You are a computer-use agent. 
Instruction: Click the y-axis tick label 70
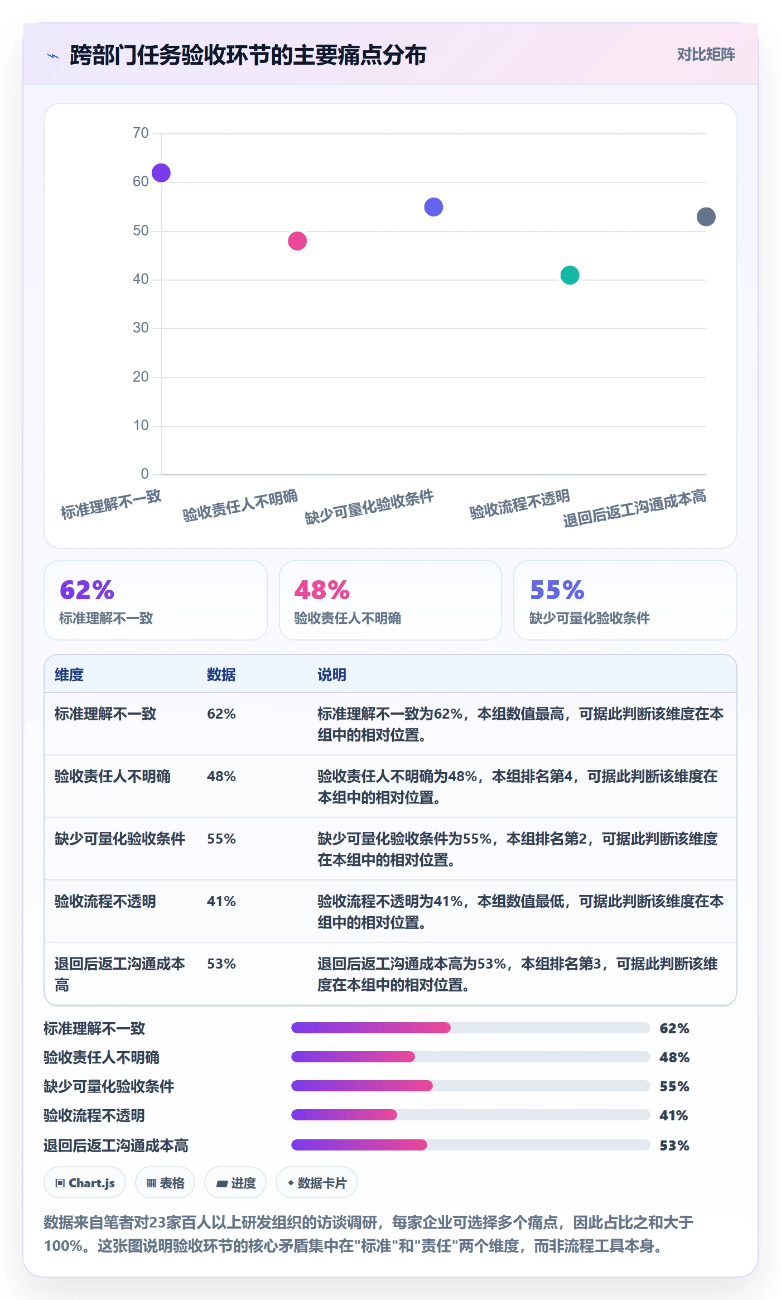[x=141, y=133]
